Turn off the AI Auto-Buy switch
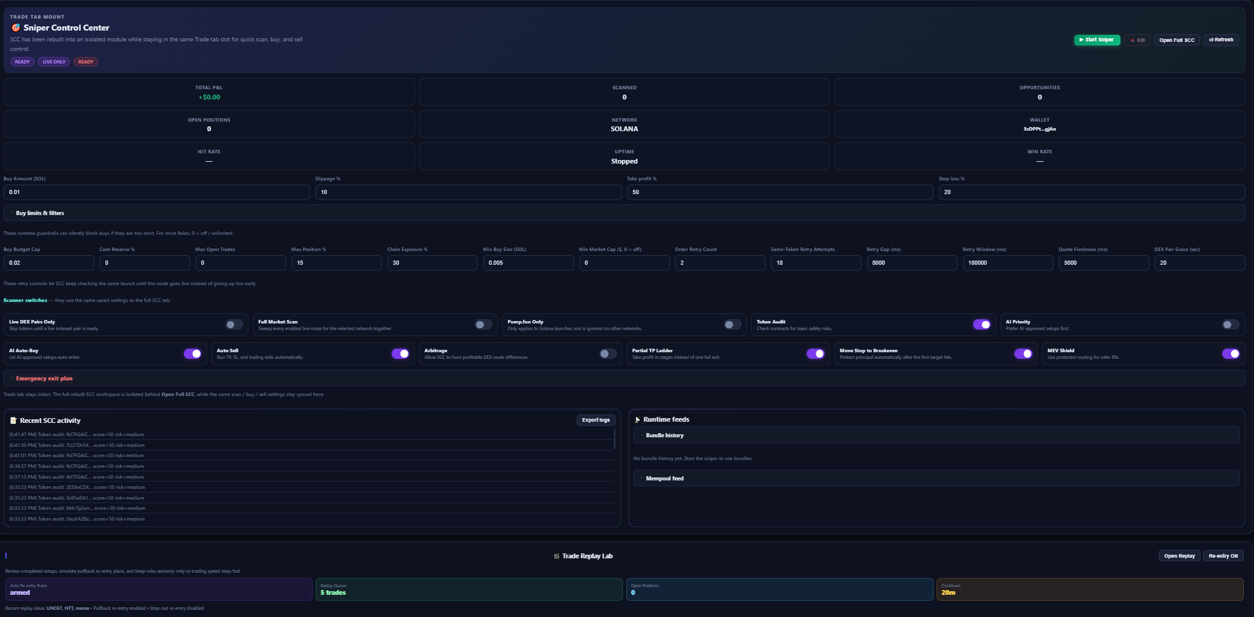The width and height of the screenshot is (1254, 617). point(193,353)
